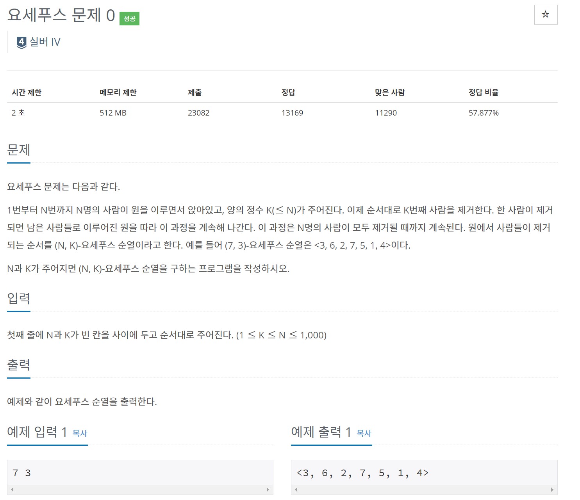580x500 pixels.
Task: Click the sentence starting 'N과 K가 주어지면'
Action: pos(148,269)
